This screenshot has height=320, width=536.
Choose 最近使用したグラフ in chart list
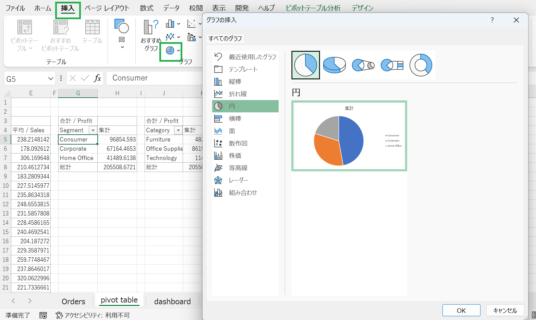(245, 57)
